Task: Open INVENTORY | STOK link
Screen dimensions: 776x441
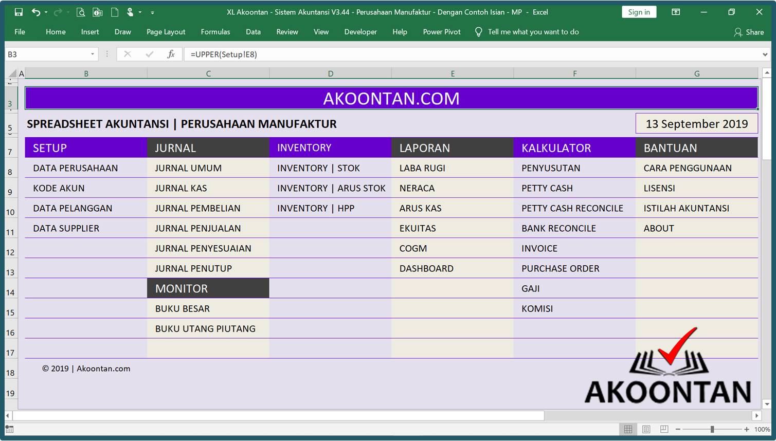Action: [x=318, y=168]
